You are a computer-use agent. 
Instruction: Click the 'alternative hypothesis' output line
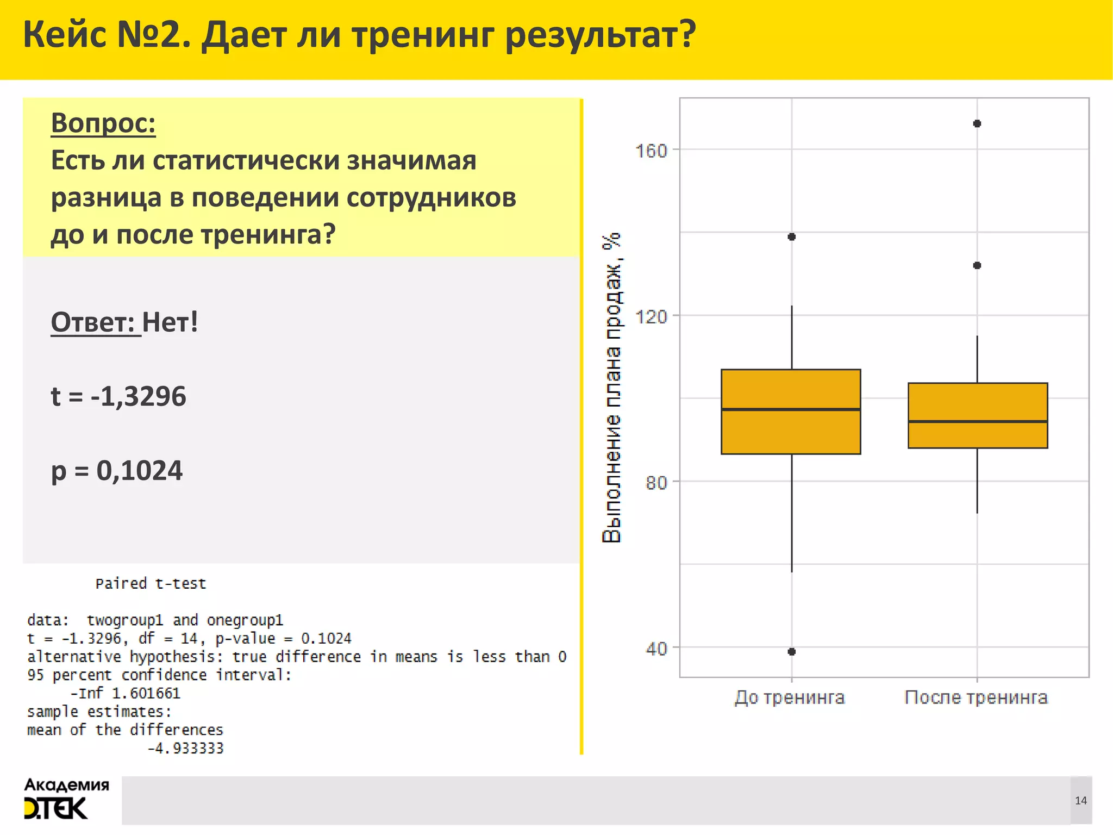click(297, 657)
